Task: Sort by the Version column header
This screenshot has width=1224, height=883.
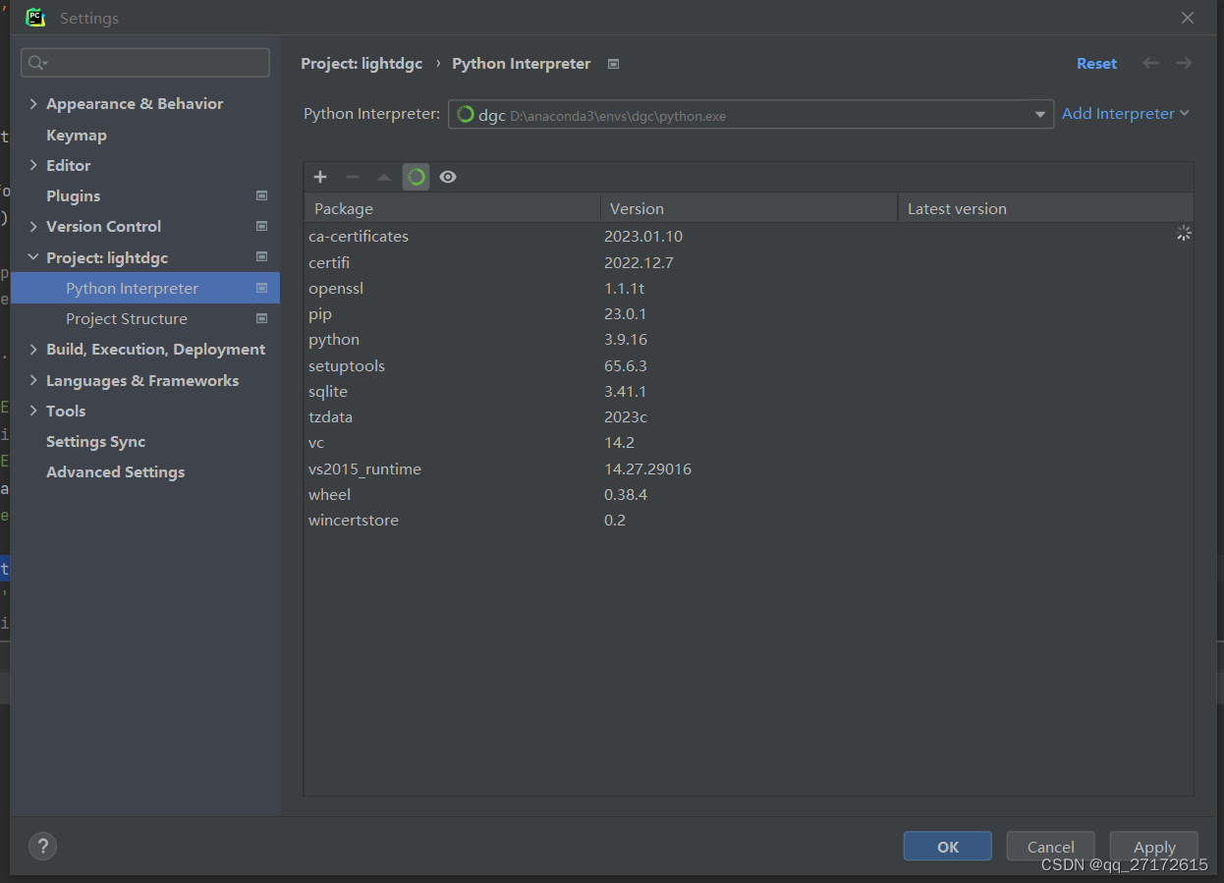Action: [750, 208]
